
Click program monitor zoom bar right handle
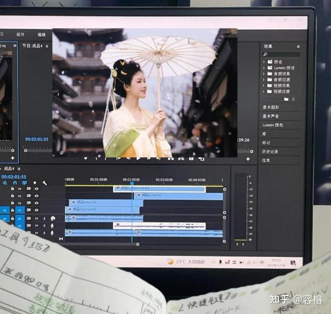pos(252,152)
